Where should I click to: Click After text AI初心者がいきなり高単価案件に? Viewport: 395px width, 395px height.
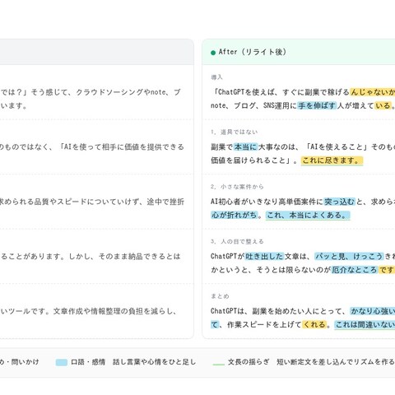point(267,202)
